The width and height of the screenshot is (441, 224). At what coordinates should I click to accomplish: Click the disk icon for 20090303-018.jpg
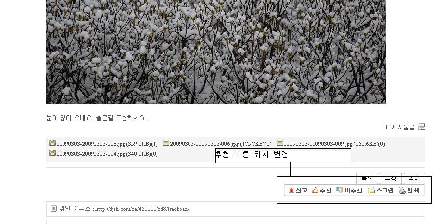coord(52,143)
